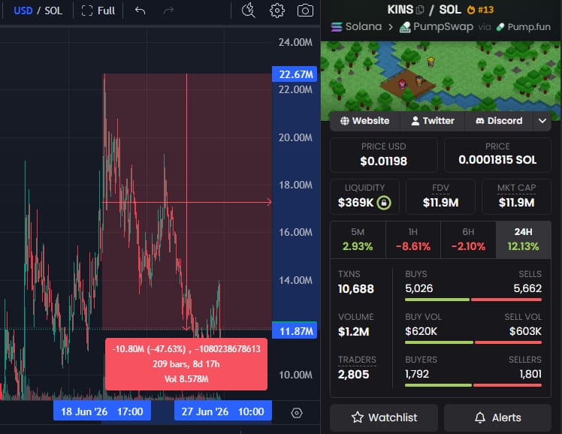Click the 11.87M current price label
This screenshot has width=562, height=434.
click(295, 330)
